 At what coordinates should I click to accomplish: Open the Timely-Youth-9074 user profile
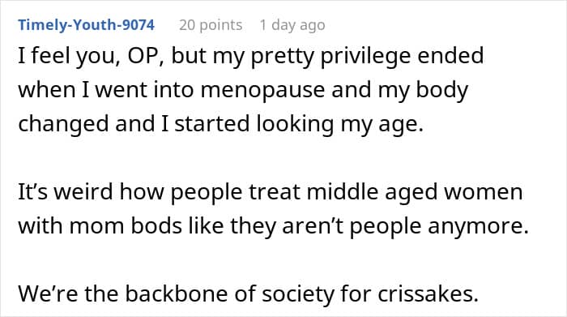tap(87, 24)
